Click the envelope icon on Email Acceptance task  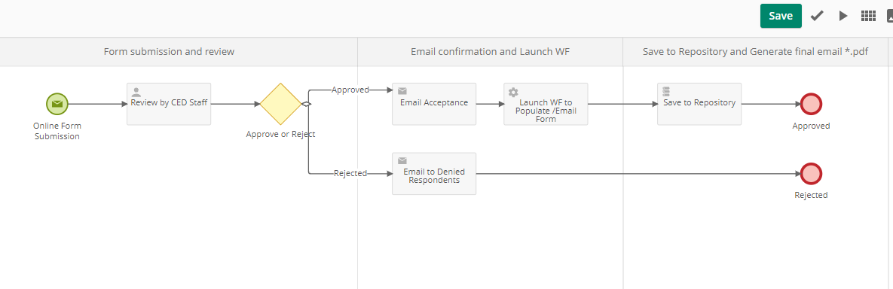click(402, 91)
